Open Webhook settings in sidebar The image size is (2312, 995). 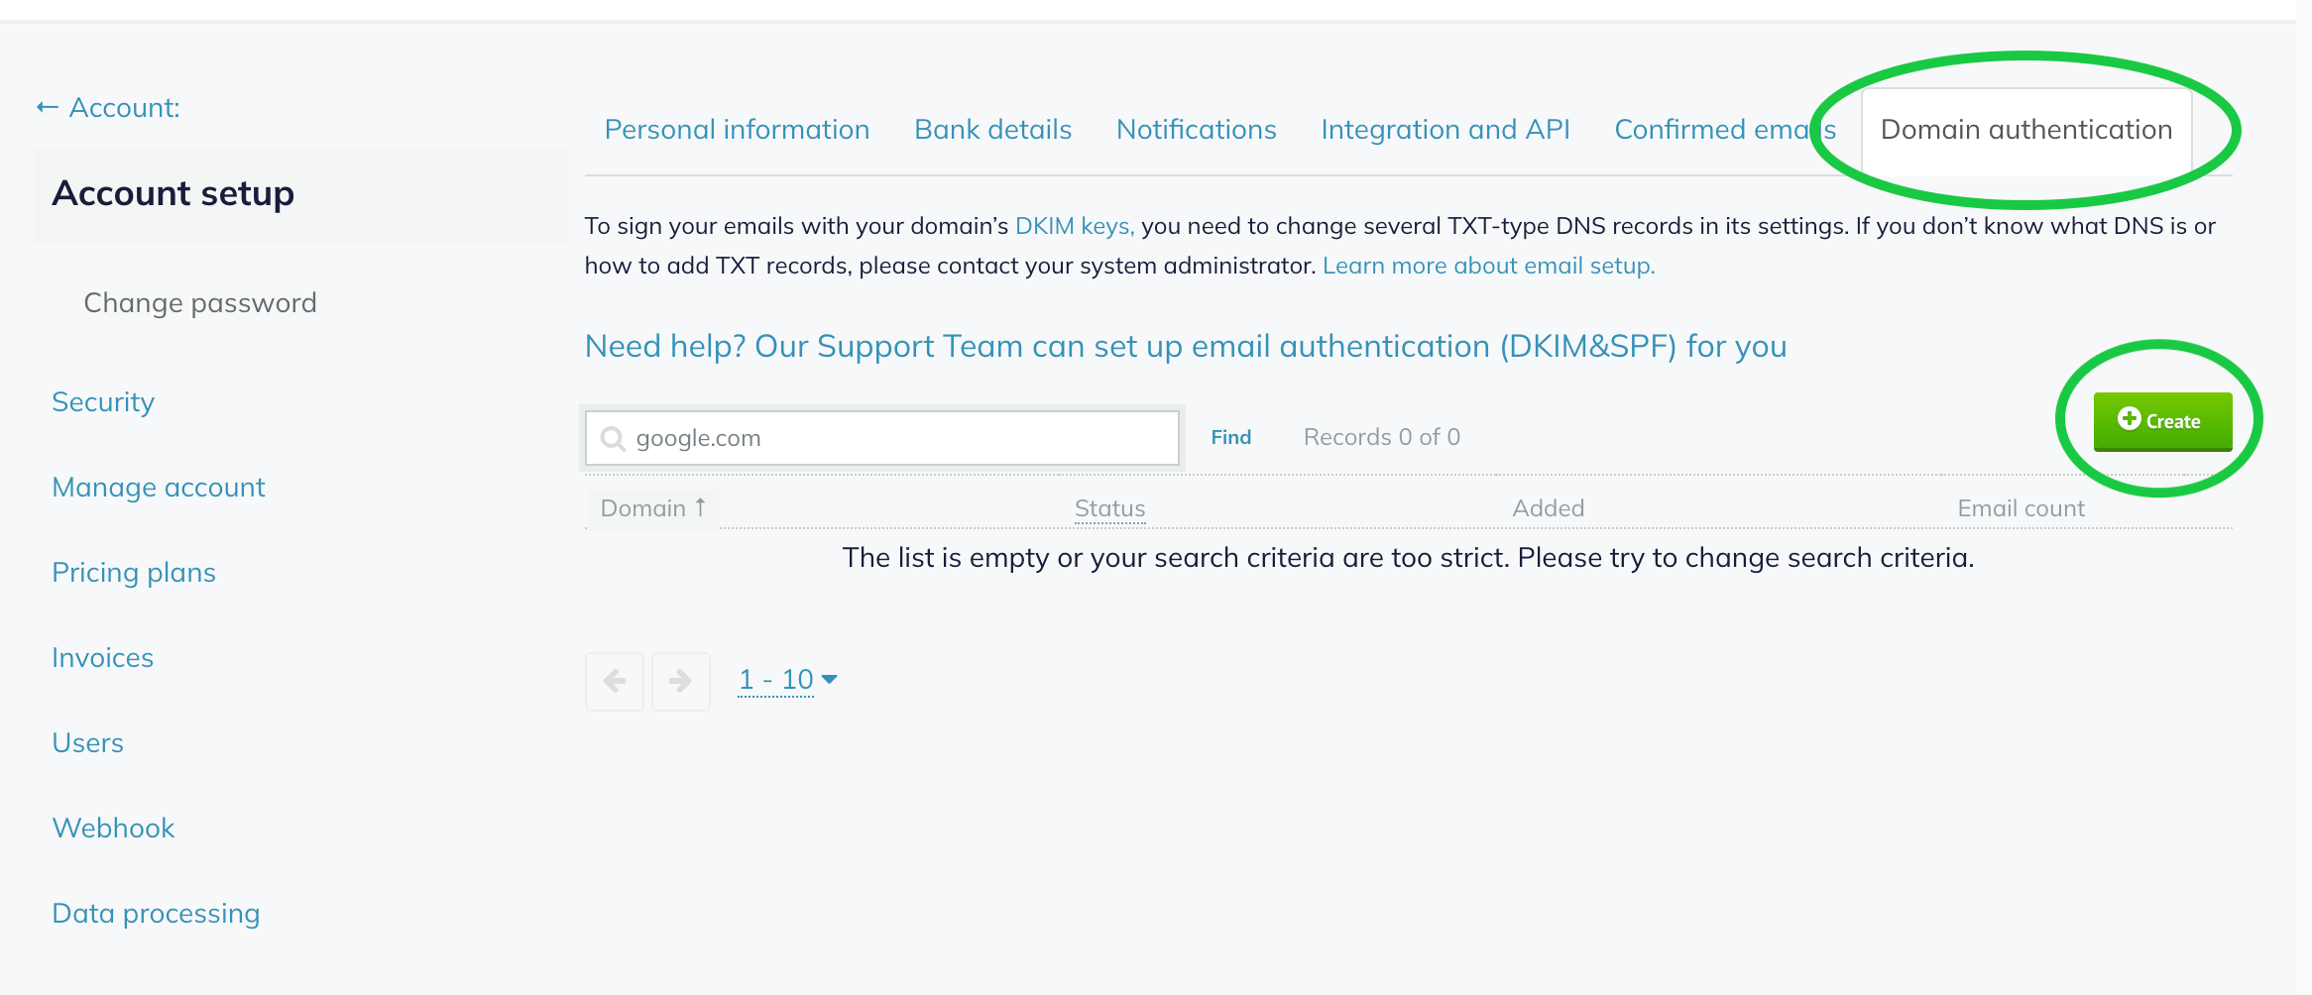pos(113,829)
